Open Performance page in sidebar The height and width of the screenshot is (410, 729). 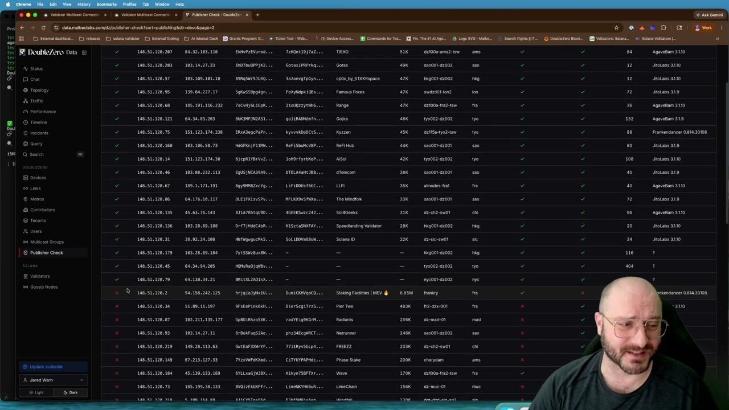pos(43,112)
